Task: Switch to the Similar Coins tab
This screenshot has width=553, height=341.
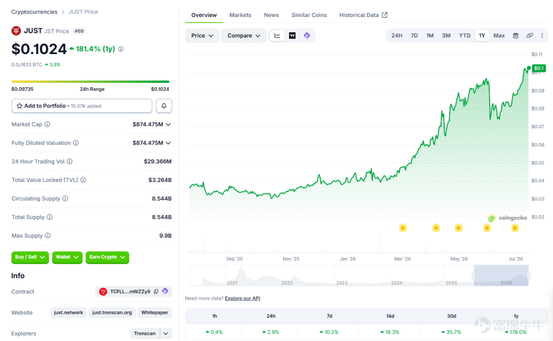Action: 309,15
